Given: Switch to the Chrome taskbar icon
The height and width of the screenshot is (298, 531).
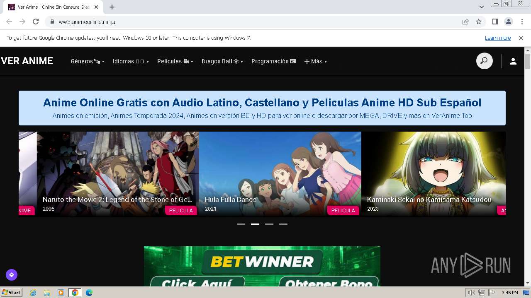Looking at the screenshot, I should pyautogui.click(x=75, y=293).
